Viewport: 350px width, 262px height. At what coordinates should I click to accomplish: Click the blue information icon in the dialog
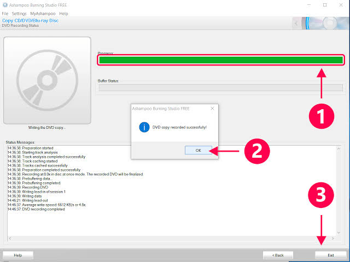tap(144, 127)
